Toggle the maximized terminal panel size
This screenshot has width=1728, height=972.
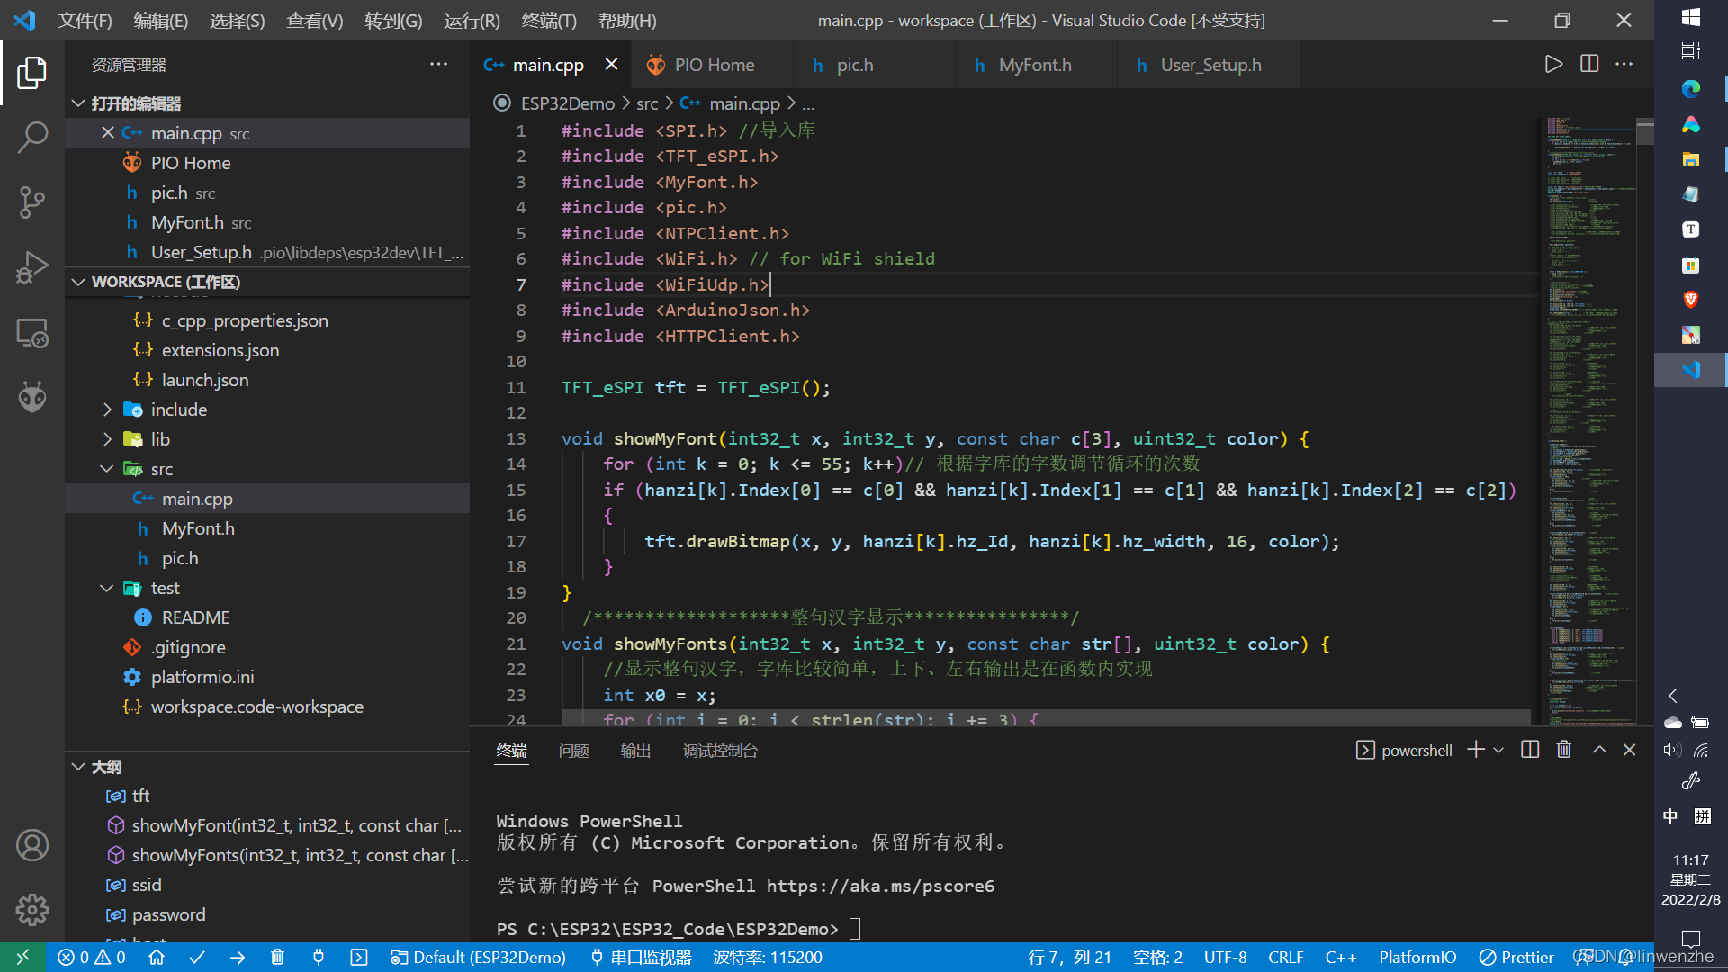tap(1599, 750)
